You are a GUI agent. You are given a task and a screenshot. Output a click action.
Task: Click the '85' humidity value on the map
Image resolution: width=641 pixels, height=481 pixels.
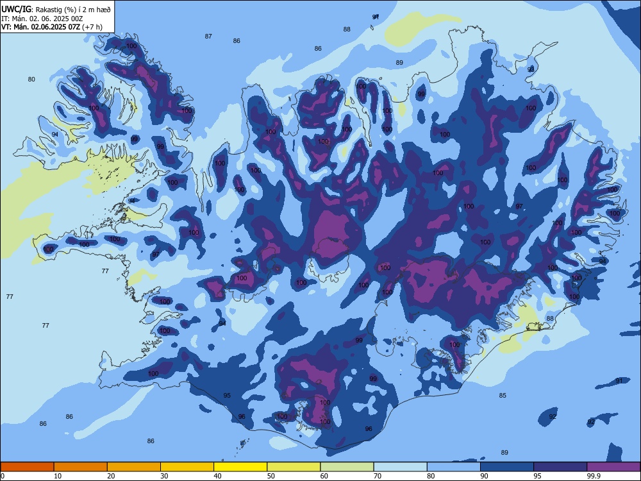point(503,396)
